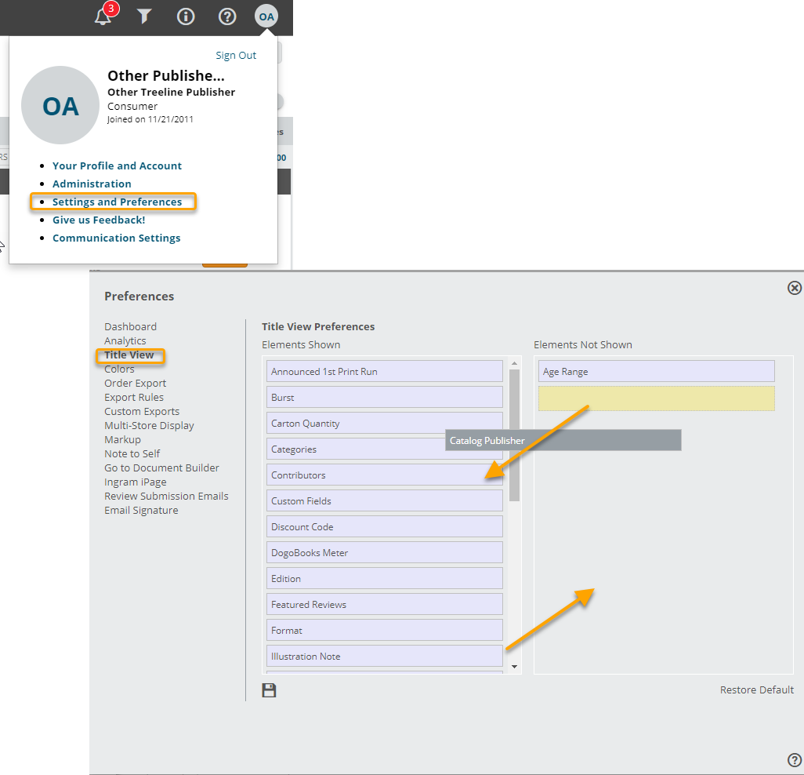Image resolution: width=804 pixels, height=775 pixels.
Task: Select the Featured Reviews element
Action: pyautogui.click(x=385, y=604)
